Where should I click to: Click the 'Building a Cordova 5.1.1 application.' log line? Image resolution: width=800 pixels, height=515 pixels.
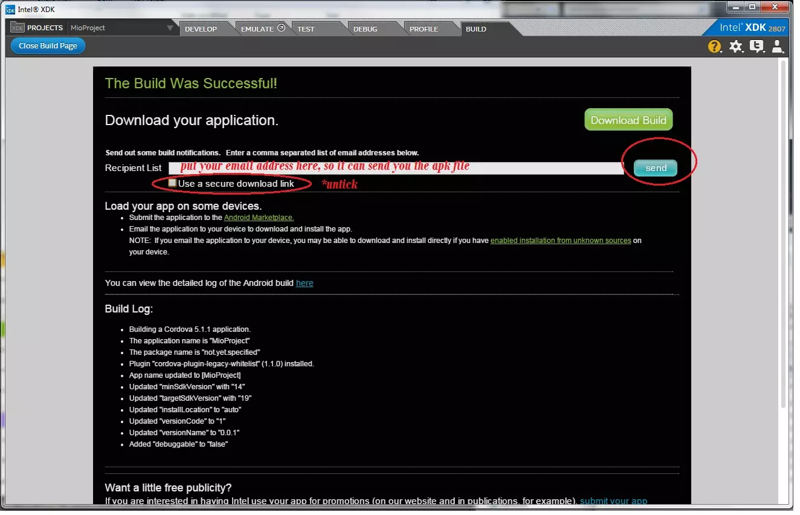point(190,329)
